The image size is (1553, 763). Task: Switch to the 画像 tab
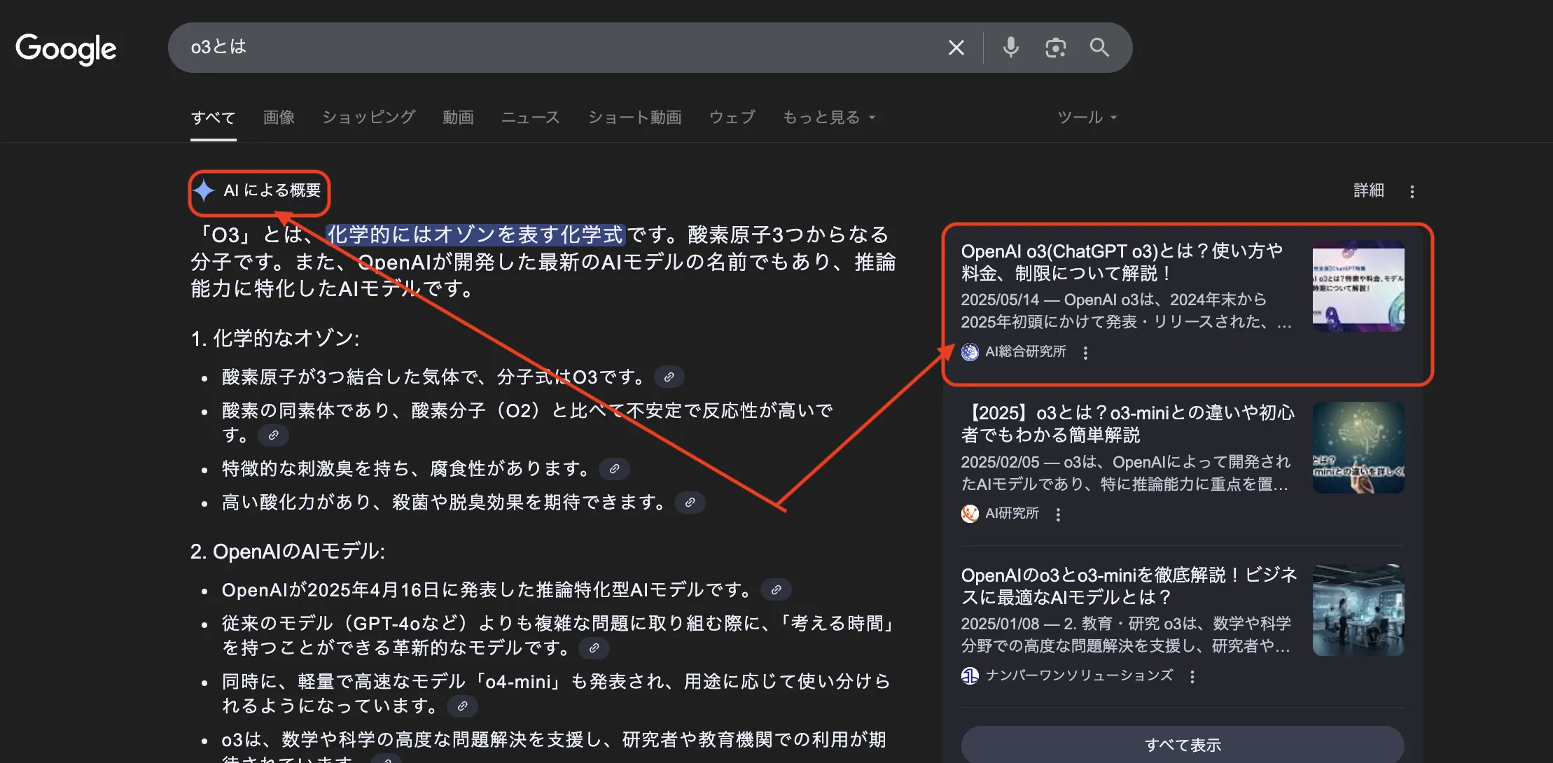pos(279,118)
